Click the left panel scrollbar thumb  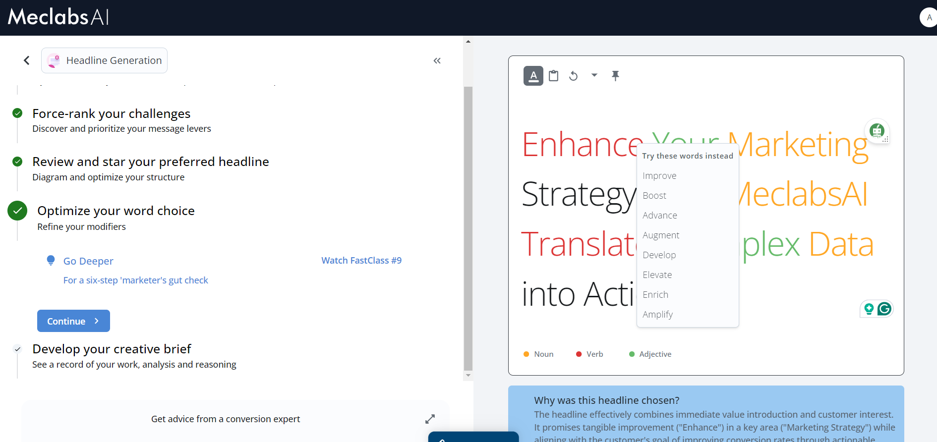click(x=468, y=228)
